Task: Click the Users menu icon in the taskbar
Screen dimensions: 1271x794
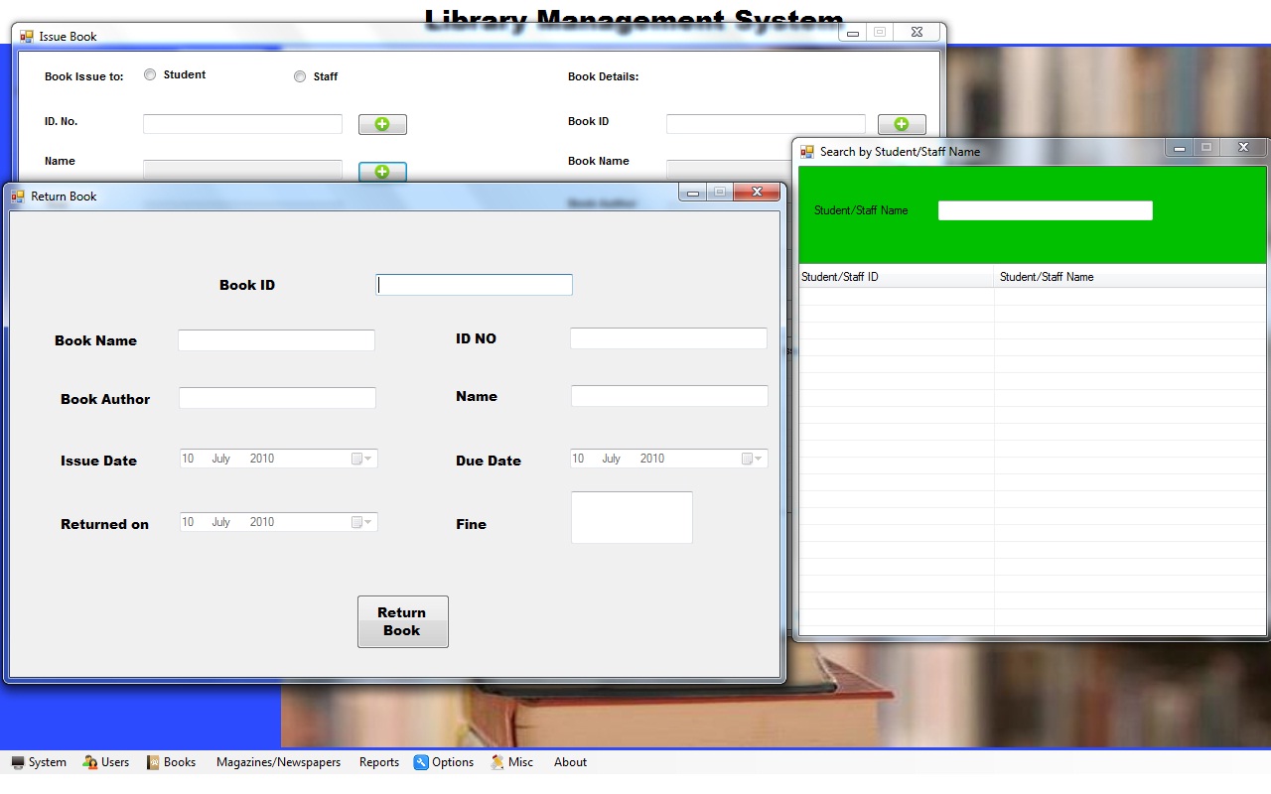Action: click(88, 762)
